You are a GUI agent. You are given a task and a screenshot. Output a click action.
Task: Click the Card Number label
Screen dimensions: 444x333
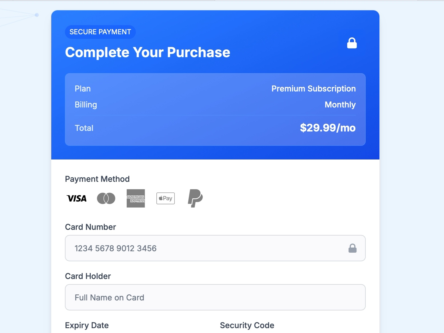(x=90, y=227)
